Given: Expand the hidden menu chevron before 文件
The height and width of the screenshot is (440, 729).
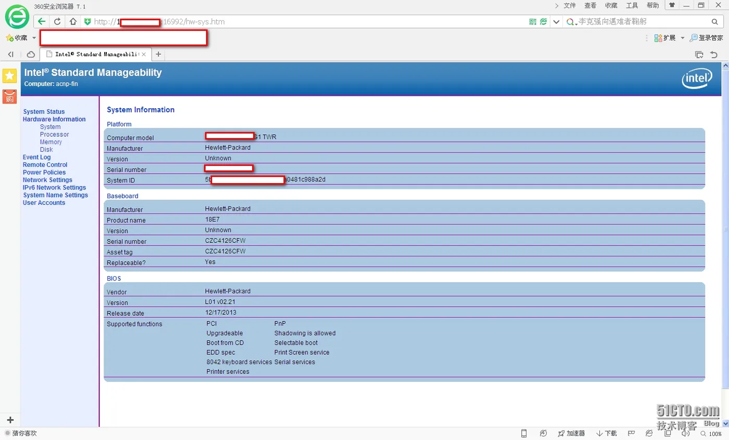Looking at the screenshot, I should (x=557, y=6).
